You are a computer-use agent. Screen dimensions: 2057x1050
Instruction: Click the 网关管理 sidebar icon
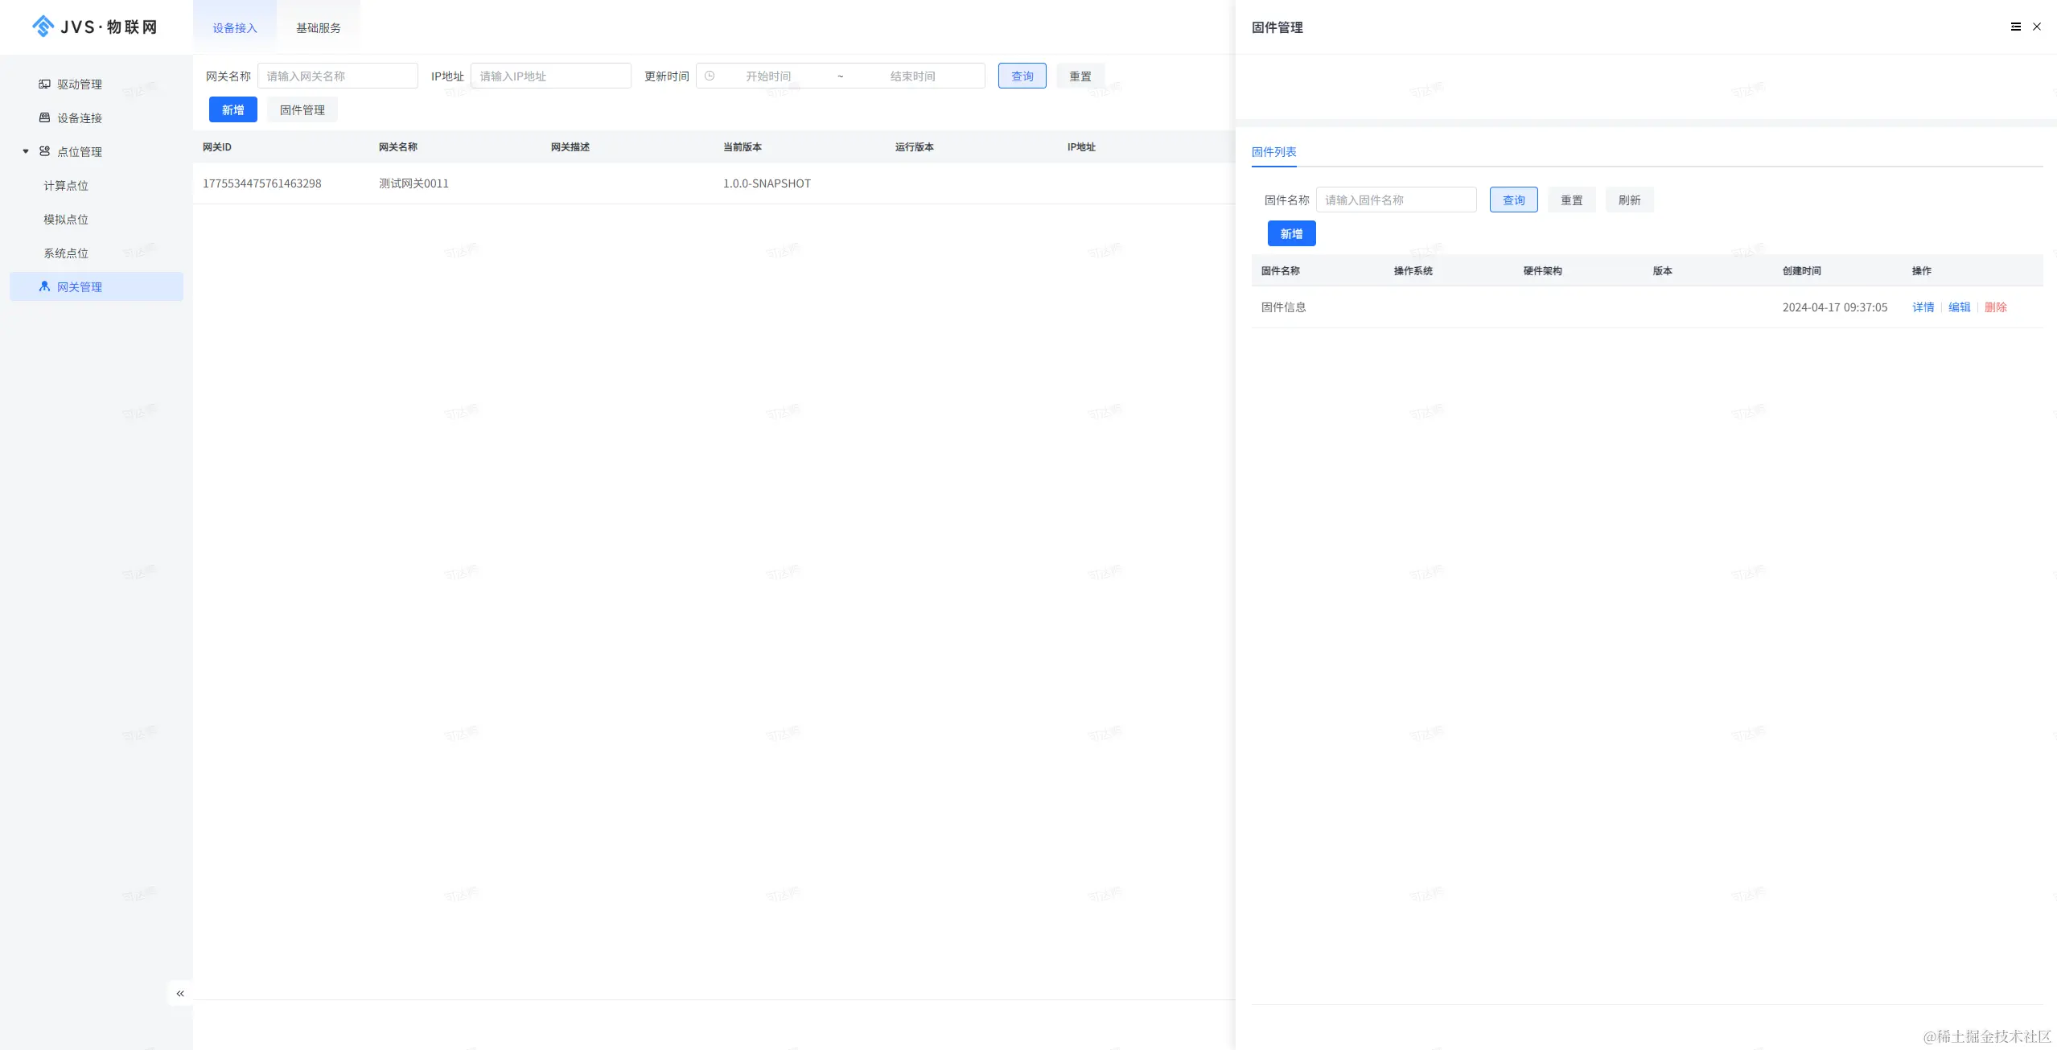click(44, 286)
